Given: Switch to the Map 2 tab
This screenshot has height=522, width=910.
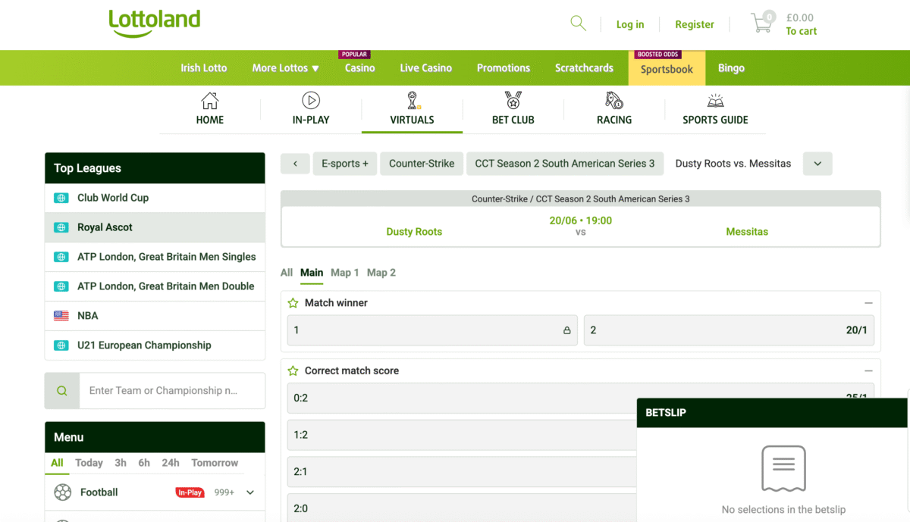Looking at the screenshot, I should (x=381, y=273).
